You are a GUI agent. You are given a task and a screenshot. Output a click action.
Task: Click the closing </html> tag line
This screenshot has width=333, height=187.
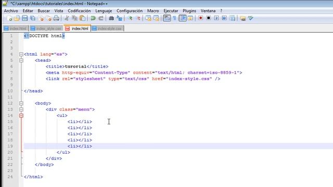(x=33, y=177)
